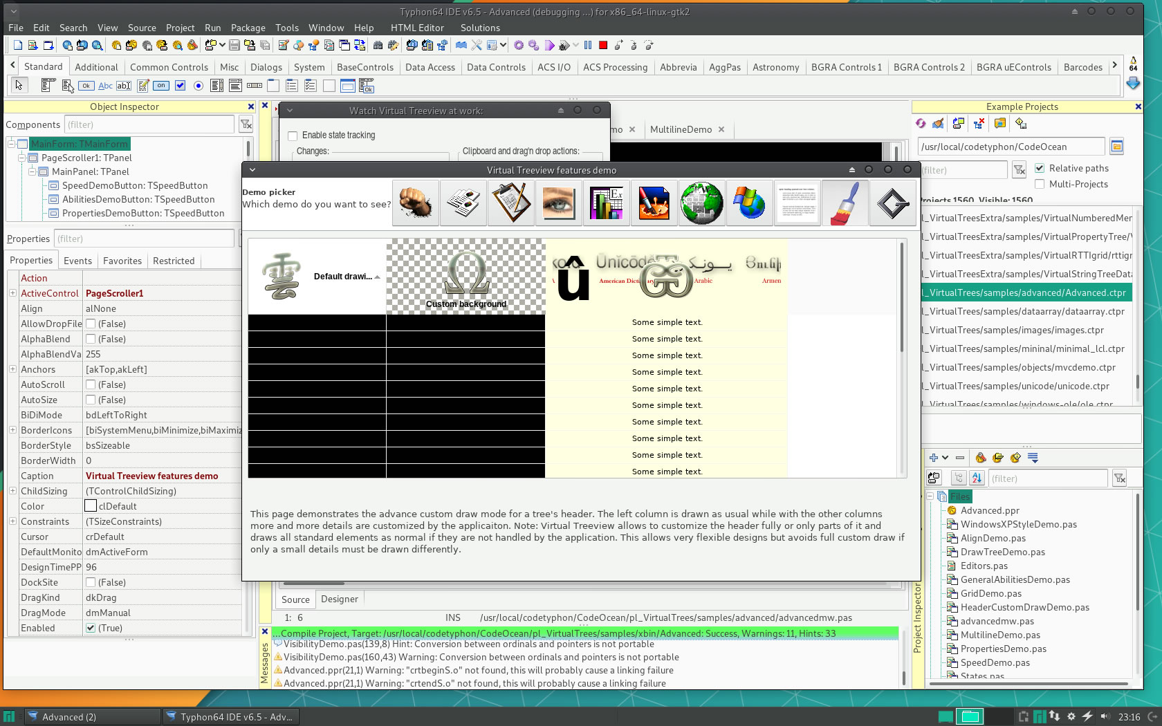The width and height of the screenshot is (1162, 726).
Task: Pick the bar chart grid demo icon
Action: pyautogui.click(x=607, y=203)
